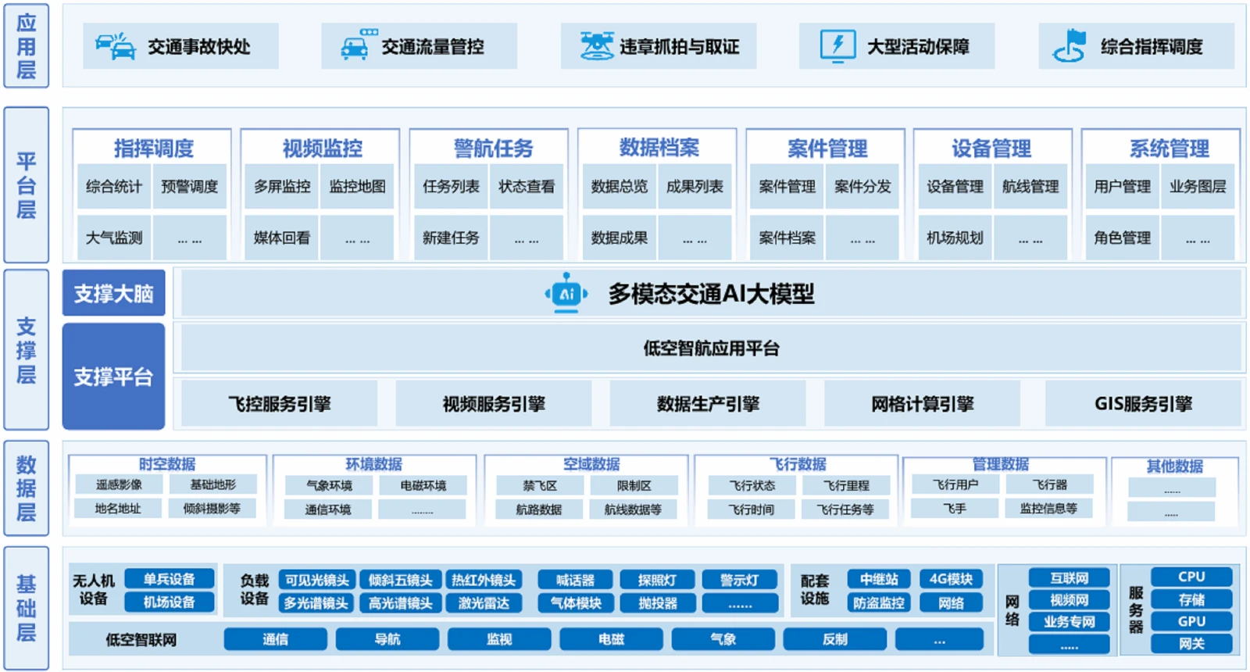Click the 单兵设备 pill
1250x672 pixels.
[170, 579]
